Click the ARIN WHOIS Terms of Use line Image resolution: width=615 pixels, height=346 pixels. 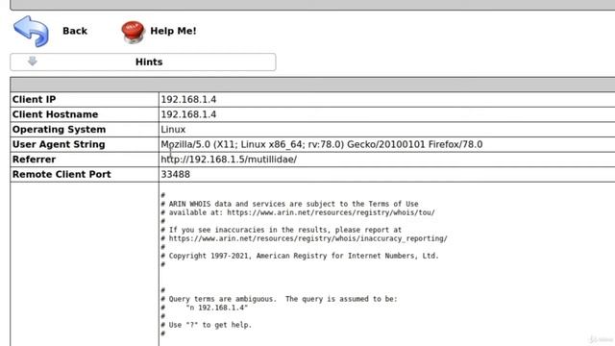289,204
